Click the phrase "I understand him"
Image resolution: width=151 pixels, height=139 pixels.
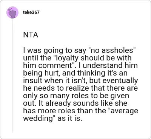(x=108, y=65)
